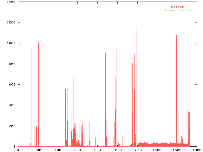The height and width of the screenshot is (152, 203).
Task: Click the 1800 label on the x-axis
Action: (x=197, y=149)
